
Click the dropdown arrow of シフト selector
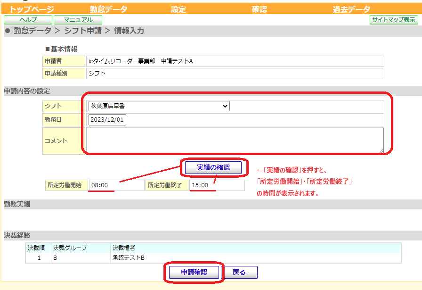(x=225, y=106)
